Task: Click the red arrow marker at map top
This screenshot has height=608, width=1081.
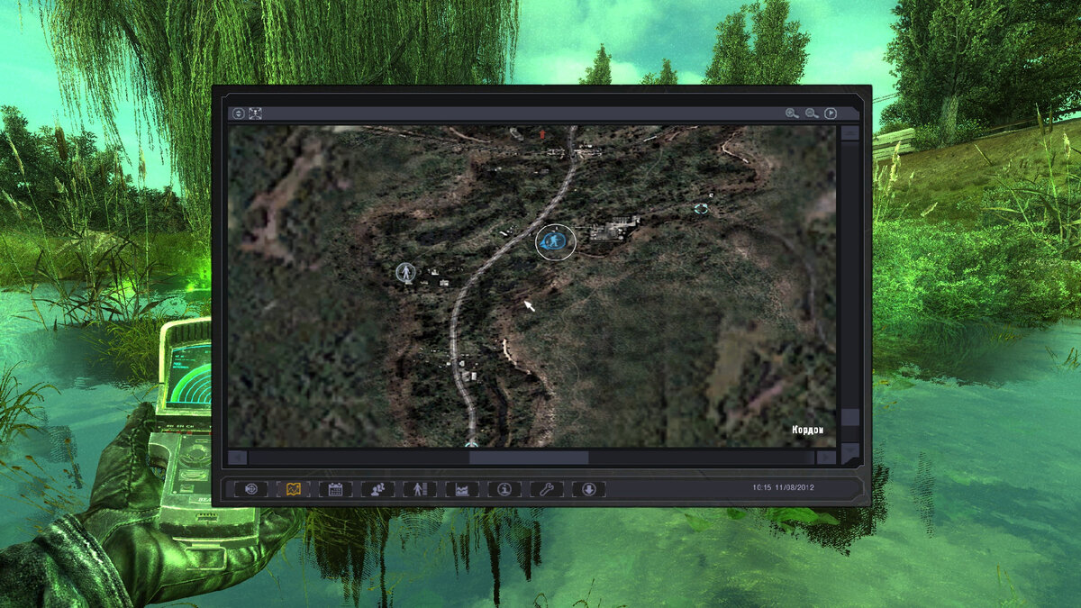Action: click(542, 134)
